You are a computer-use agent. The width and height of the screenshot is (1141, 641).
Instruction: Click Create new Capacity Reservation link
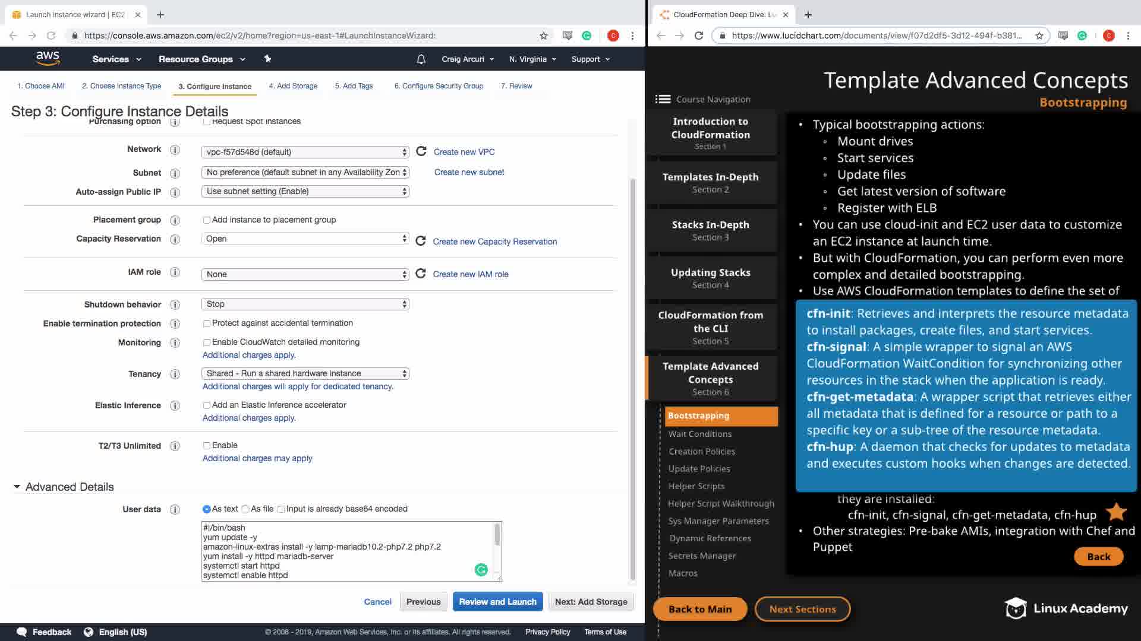[494, 242]
